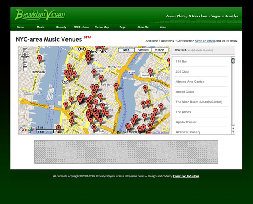Viewport: 253px width, 204px height.
Task: Click the venue pin in Long Island City
Action: 150,72
